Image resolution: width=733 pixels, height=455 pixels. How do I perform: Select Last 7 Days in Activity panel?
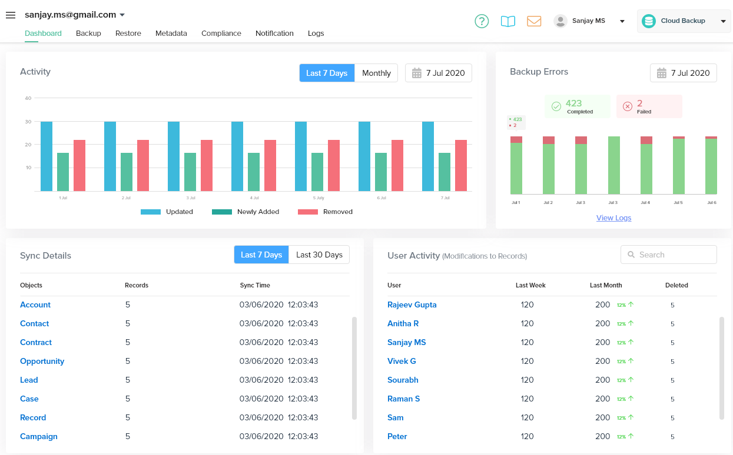pos(327,73)
